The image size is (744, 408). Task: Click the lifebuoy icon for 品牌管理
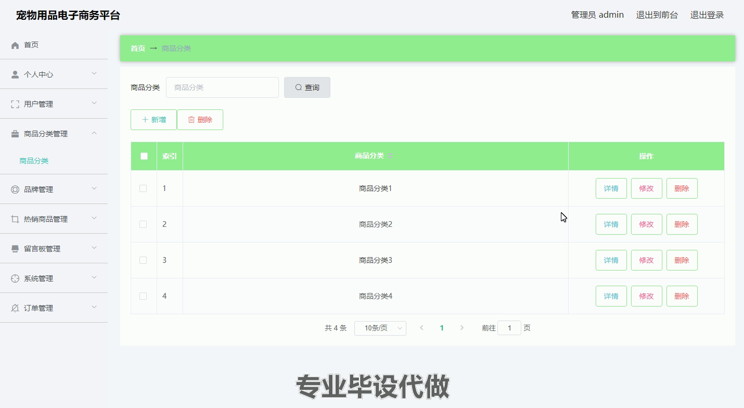pyautogui.click(x=15, y=189)
